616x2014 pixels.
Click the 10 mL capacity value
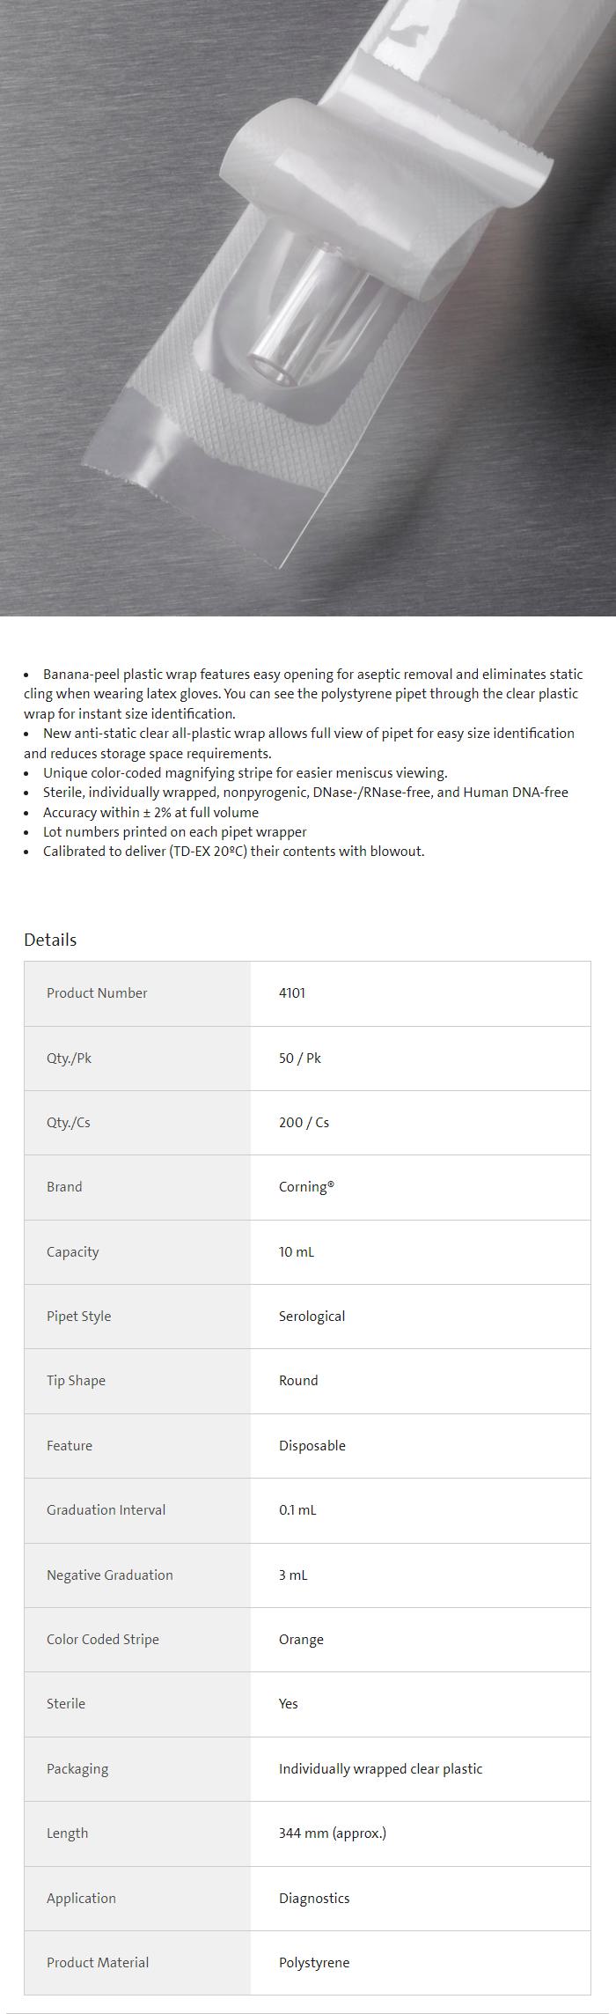click(296, 1251)
